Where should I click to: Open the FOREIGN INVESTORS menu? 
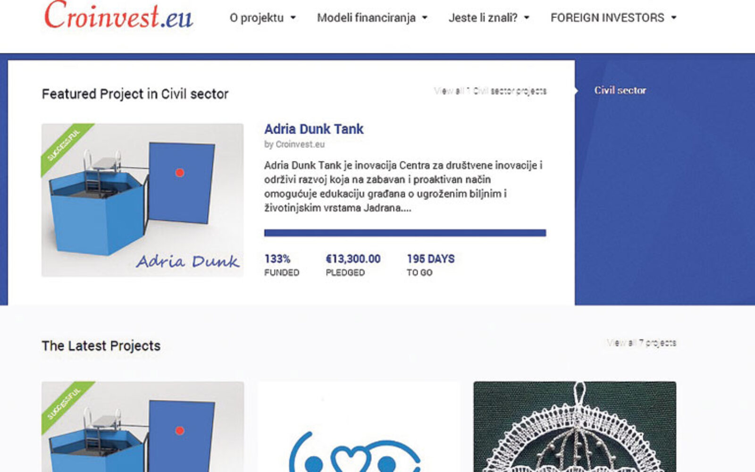pyautogui.click(x=607, y=18)
